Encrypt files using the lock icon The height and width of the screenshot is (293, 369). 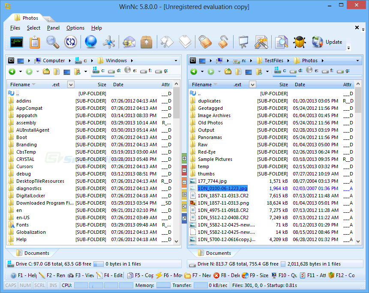coord(205,42)
